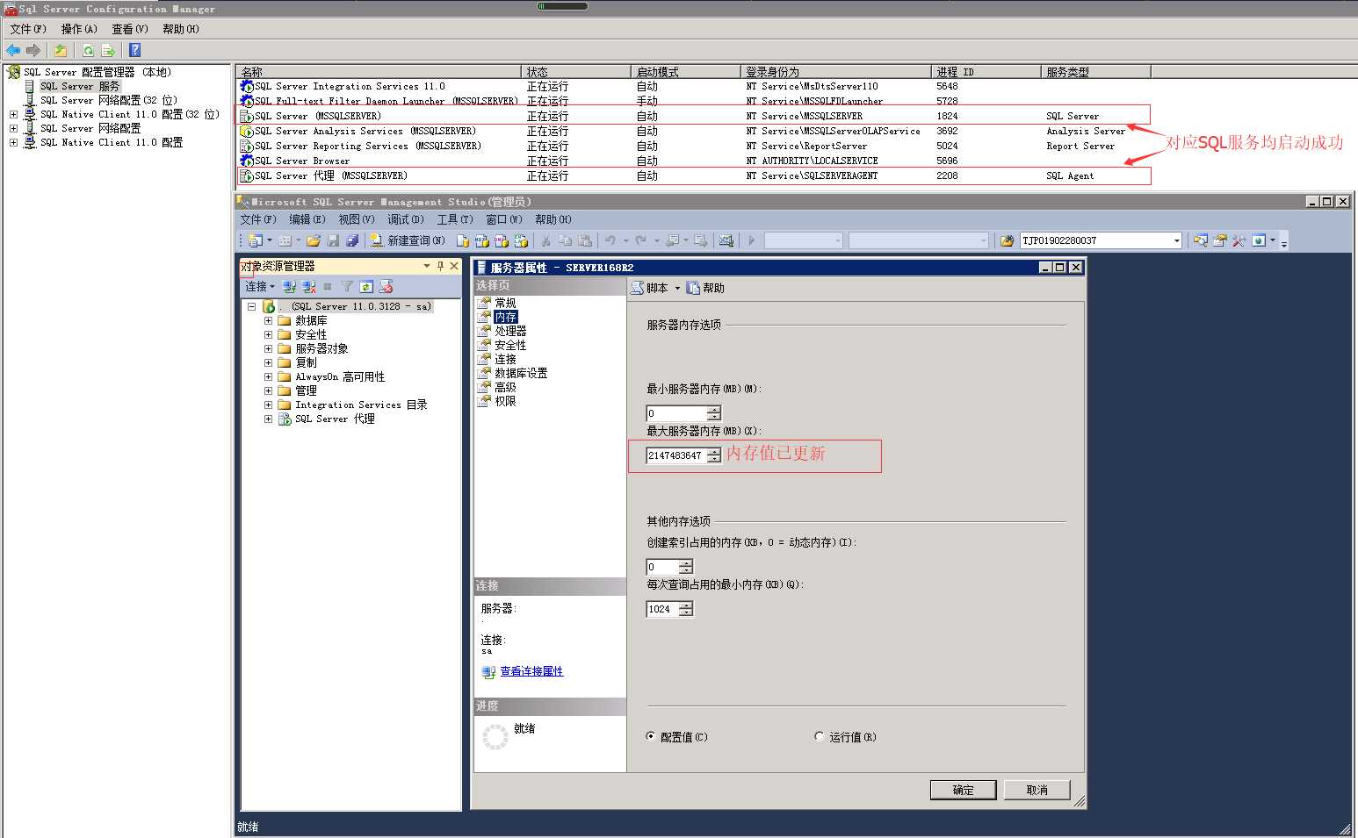Image resolution: width=1358 pixels, height=838 pixels.
Task: Increase the 最大服务器内存 spinner value
Action: 713,452
